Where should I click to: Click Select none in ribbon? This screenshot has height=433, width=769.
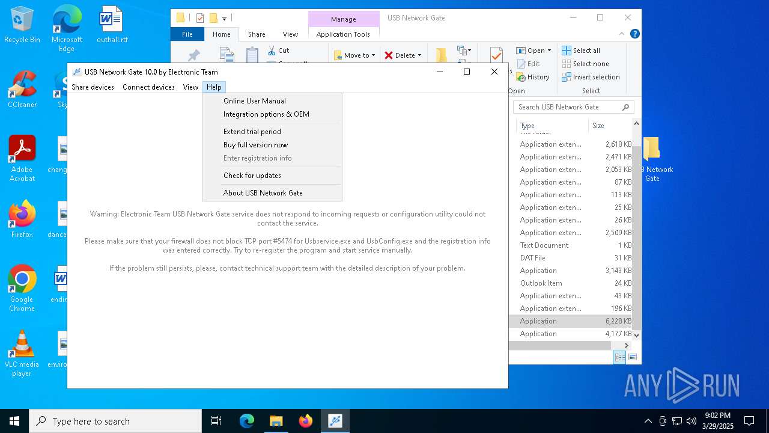point(585,64)
